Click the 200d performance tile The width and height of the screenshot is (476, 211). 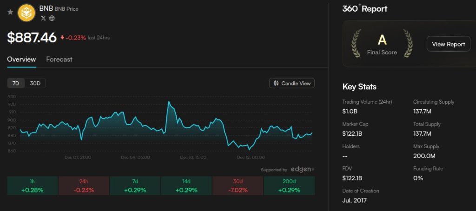pos(289,186)
